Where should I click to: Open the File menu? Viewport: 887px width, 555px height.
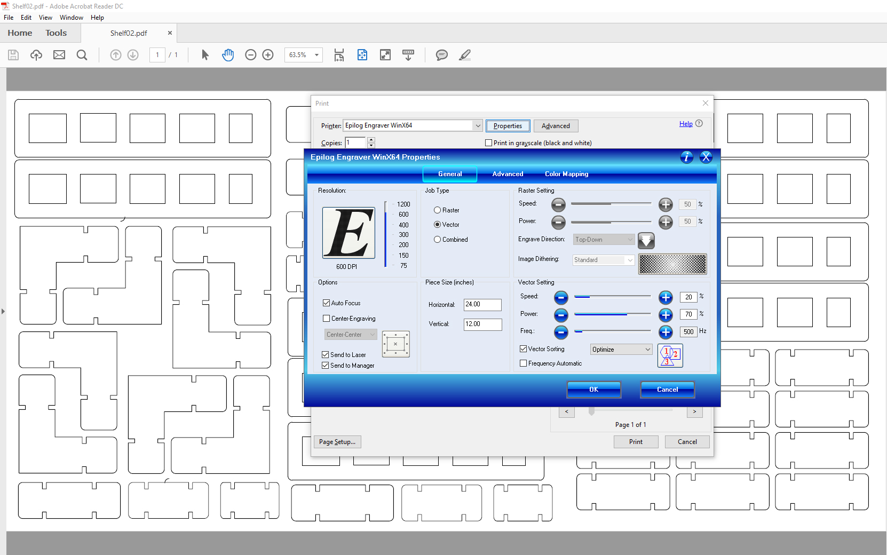tap(9, 18)
